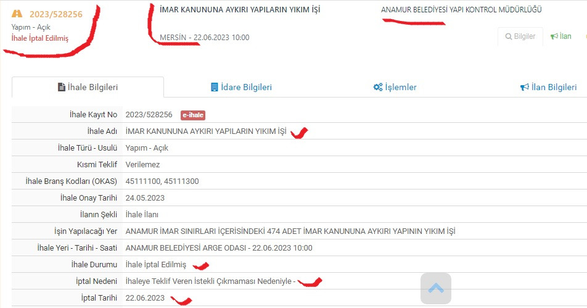Click the İptal Nedeni value text
The height and width of the screenshot is (308, 587).
210,281
